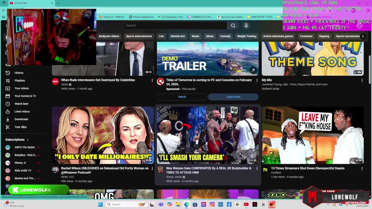Image resolution: width=372 pixels, height=209 pixels.
Task: Open Your videos in the sidebar
Action: (x=22, y=88)
